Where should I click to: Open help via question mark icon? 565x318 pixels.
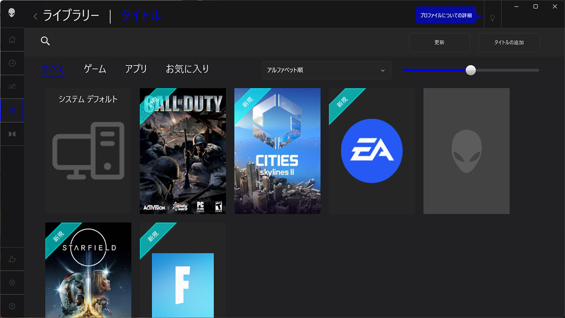pyautogui.click(x=12, y=306)
